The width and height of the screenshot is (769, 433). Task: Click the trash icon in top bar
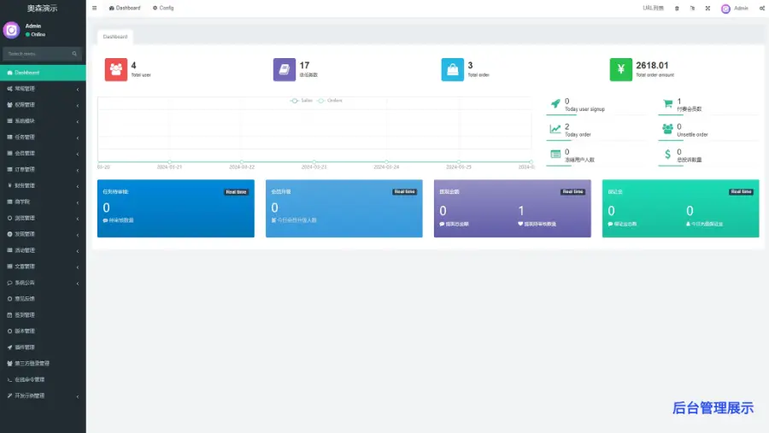pos(678,8)
